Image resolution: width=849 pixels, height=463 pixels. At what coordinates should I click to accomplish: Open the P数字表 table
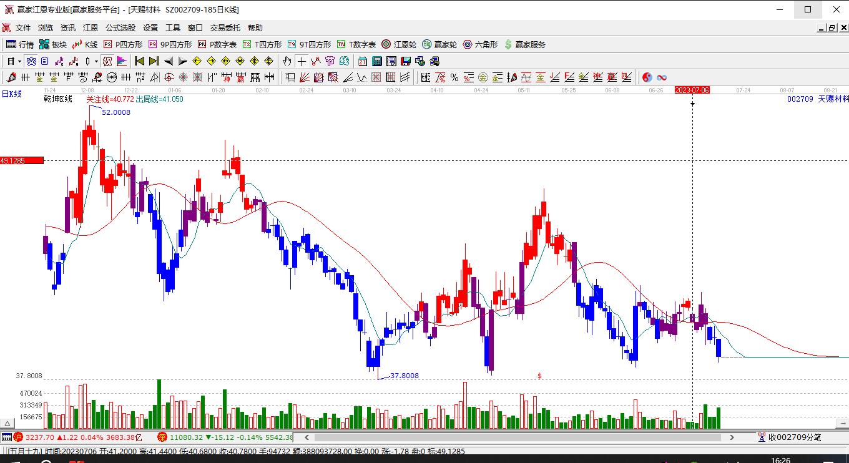pyautogui.click(x=217, y=44)
